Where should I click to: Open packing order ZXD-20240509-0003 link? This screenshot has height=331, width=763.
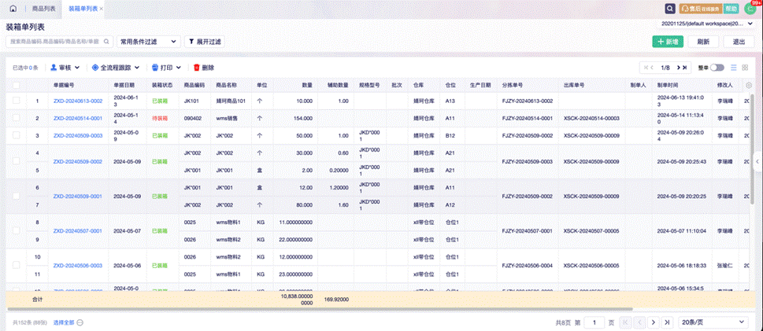click(78, 135)
